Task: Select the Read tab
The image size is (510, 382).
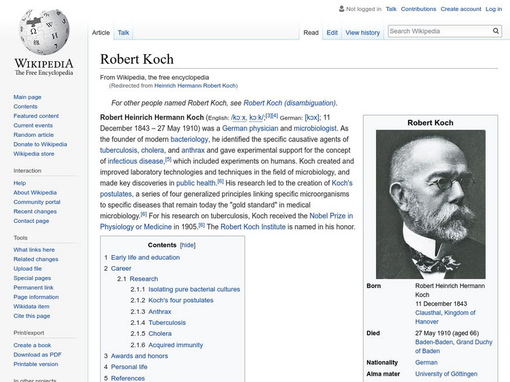Action: [x=311, y=32]
